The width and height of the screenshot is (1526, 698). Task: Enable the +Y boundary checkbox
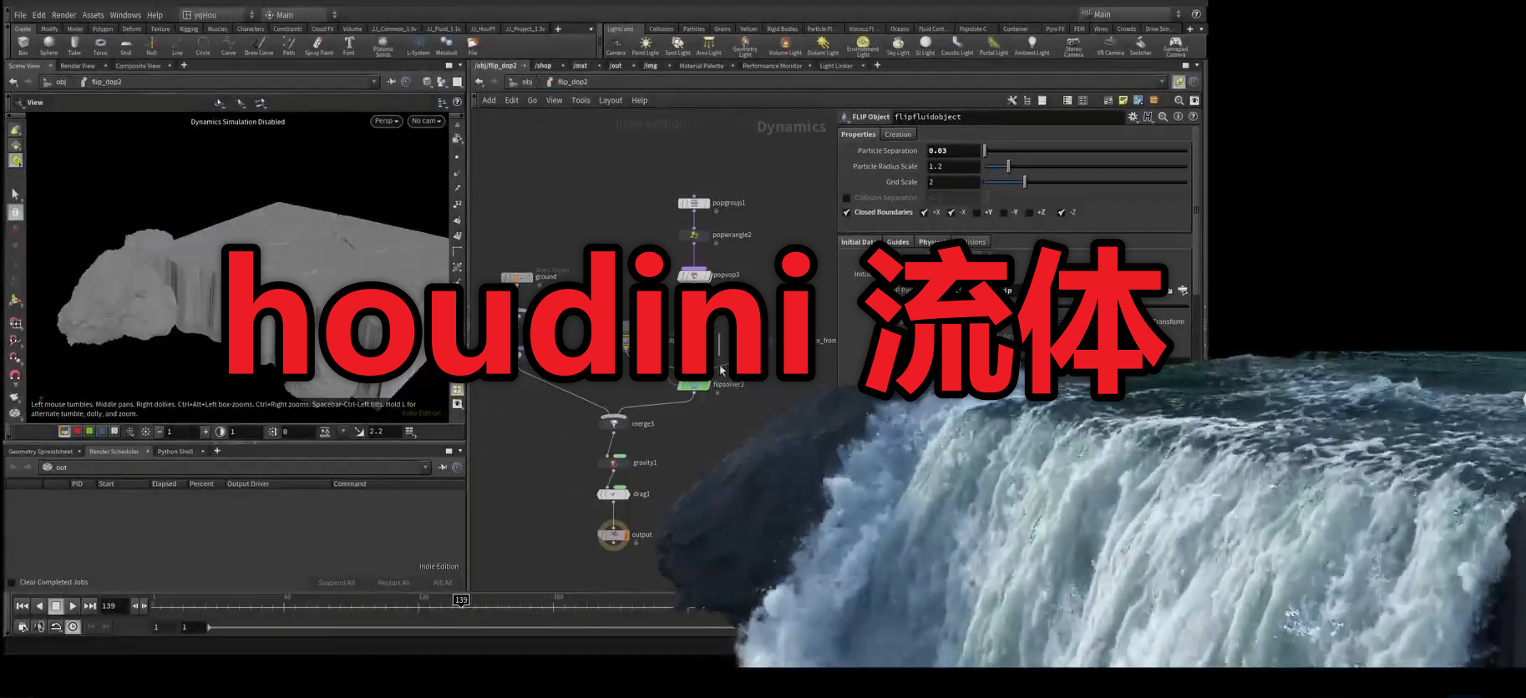tap(976, 213)
